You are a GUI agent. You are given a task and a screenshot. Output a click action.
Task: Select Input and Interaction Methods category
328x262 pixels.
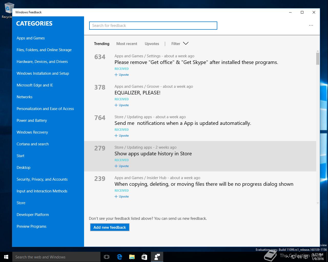pyautogui.click(x=42, y=191)
